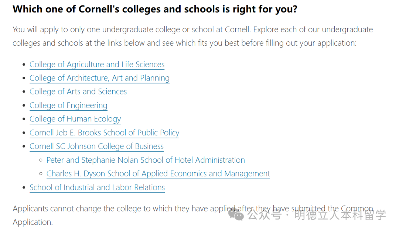Click bullet before Cornell SC Johnson College
This screenshot has height=231, width=399.
tap(24, 146)
